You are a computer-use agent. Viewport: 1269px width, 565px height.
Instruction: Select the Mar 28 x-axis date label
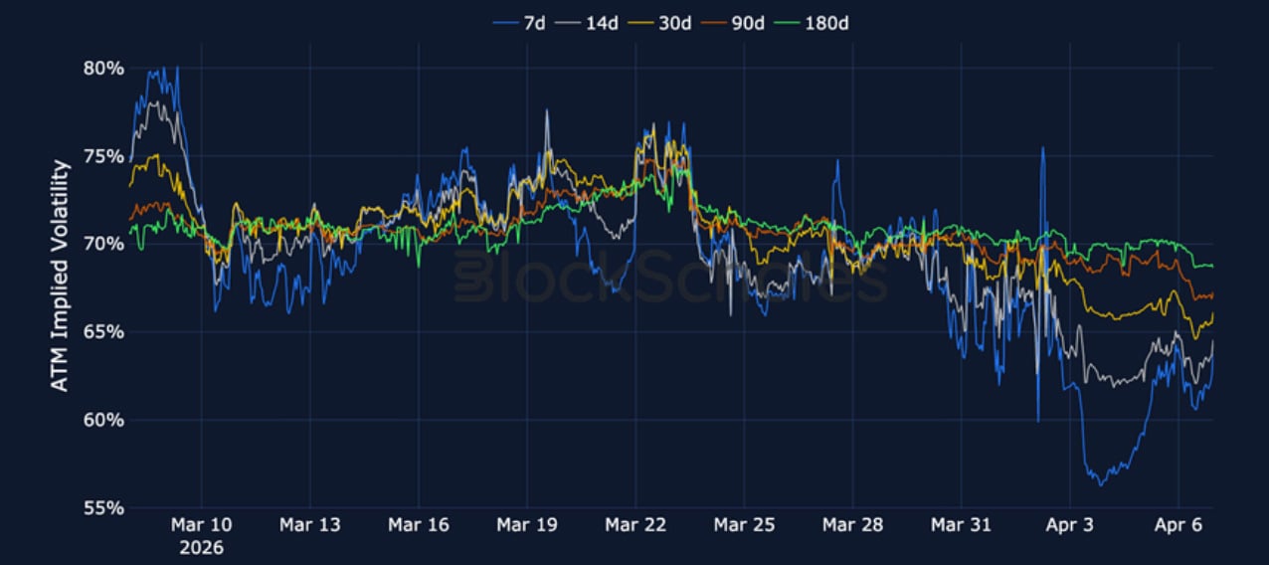click(x=852, y=524)
